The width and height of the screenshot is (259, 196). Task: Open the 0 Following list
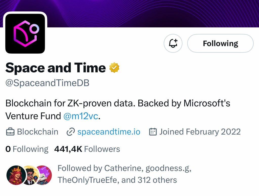[x=27, y=149]
